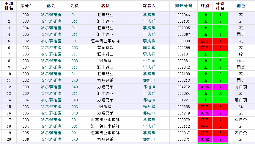This screenshot has height=144, width=255.
Task: Open the 佟金龙 keeper link
Action: point(149,61)
